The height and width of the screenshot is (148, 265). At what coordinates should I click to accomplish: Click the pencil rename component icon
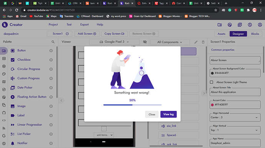[x=196, y=42]
